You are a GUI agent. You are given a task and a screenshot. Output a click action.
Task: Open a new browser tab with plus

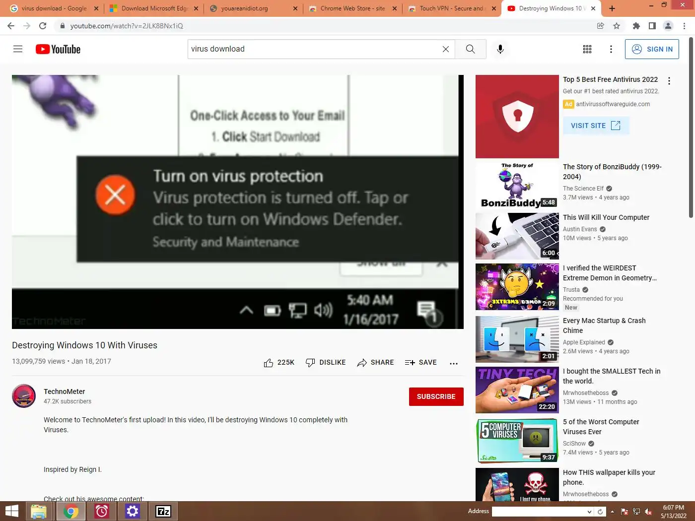[612, 8]
